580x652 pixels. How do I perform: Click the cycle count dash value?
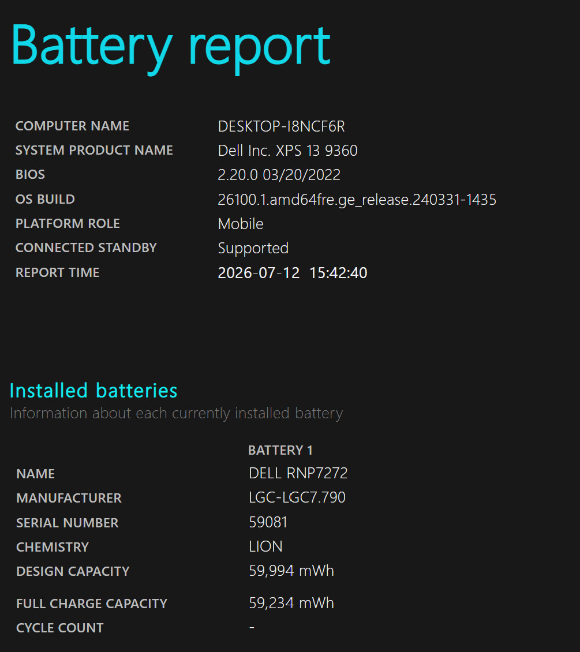(x=252, y=626)
